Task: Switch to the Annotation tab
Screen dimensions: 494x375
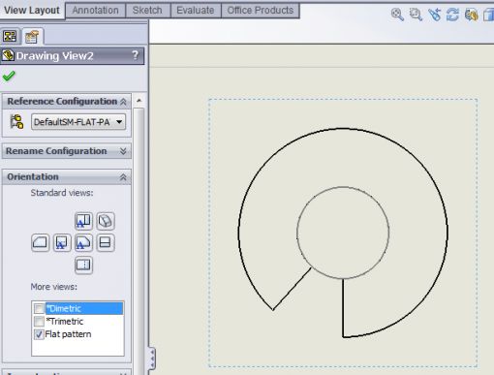Action: coord(95,11)
